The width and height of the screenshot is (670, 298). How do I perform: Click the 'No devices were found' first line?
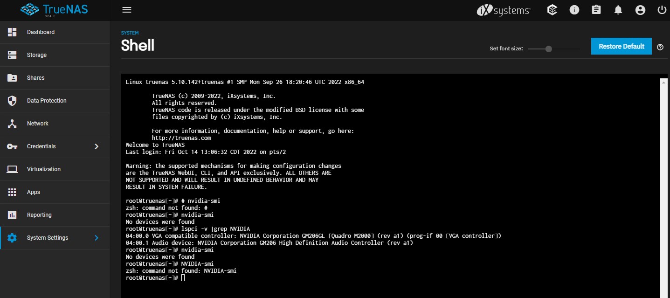pos(160,222)
